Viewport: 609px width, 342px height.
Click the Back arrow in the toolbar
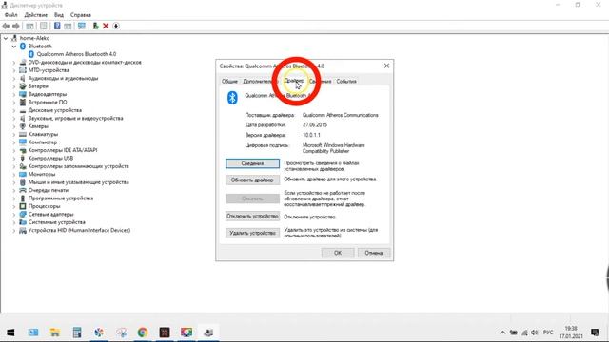click(x=6, y=26)
